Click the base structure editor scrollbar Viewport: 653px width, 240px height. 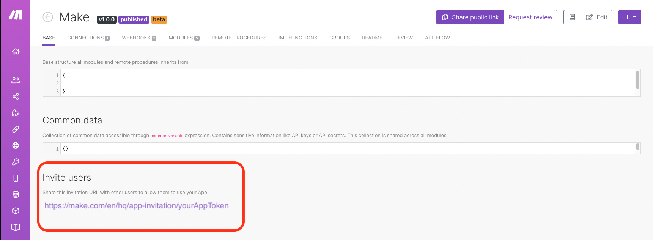pos(637,80)
